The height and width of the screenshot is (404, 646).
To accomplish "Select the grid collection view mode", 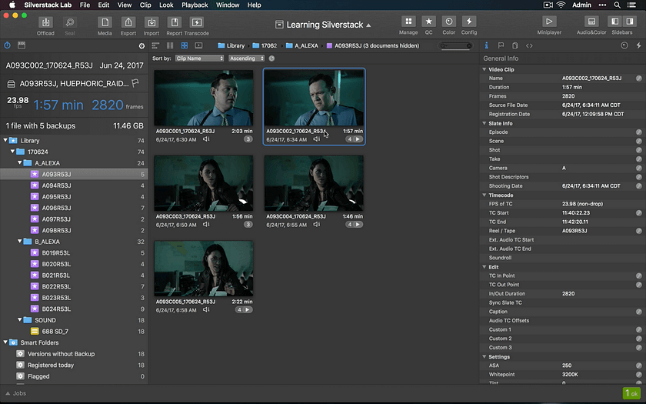I will pyautogui.click(x=184, y=45).
